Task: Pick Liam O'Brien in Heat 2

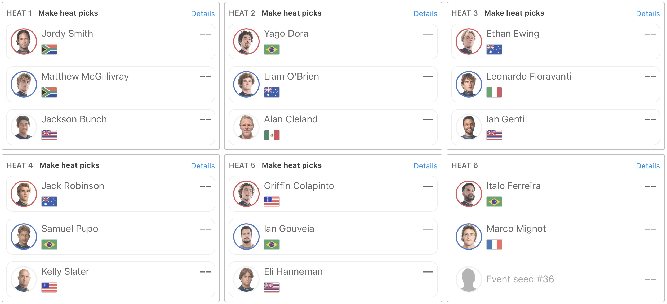Action: 333,84
